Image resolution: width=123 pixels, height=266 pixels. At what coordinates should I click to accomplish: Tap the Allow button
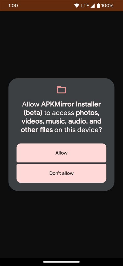[61, 153]
